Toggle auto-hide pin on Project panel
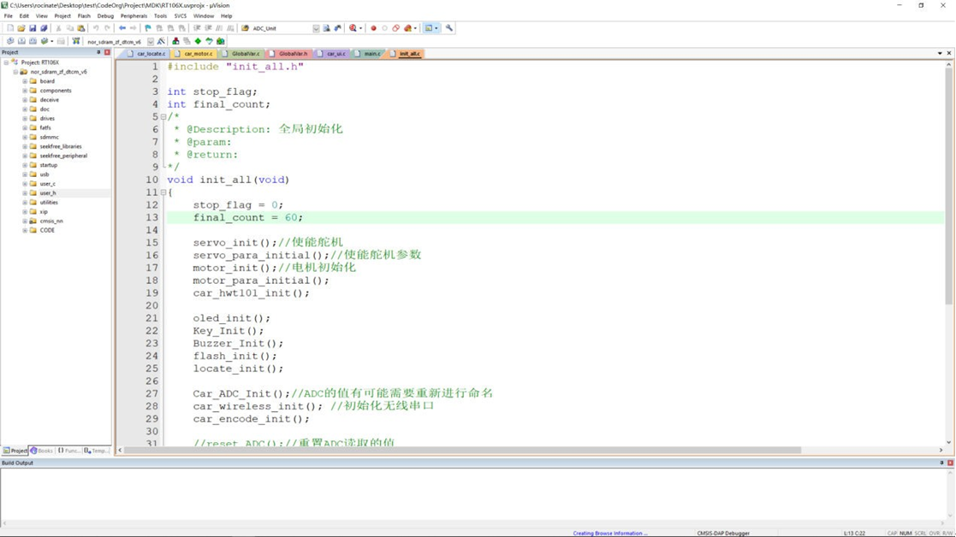 [98, 52]
